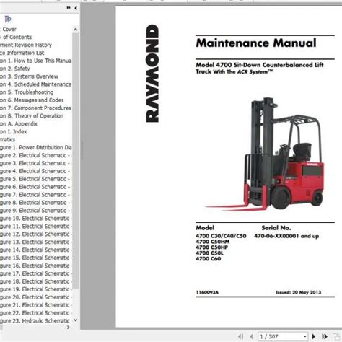Viewport: 342px width, 342px height.
Task: Click the vertical RAYMOND logo
Action: coord(152,74)
